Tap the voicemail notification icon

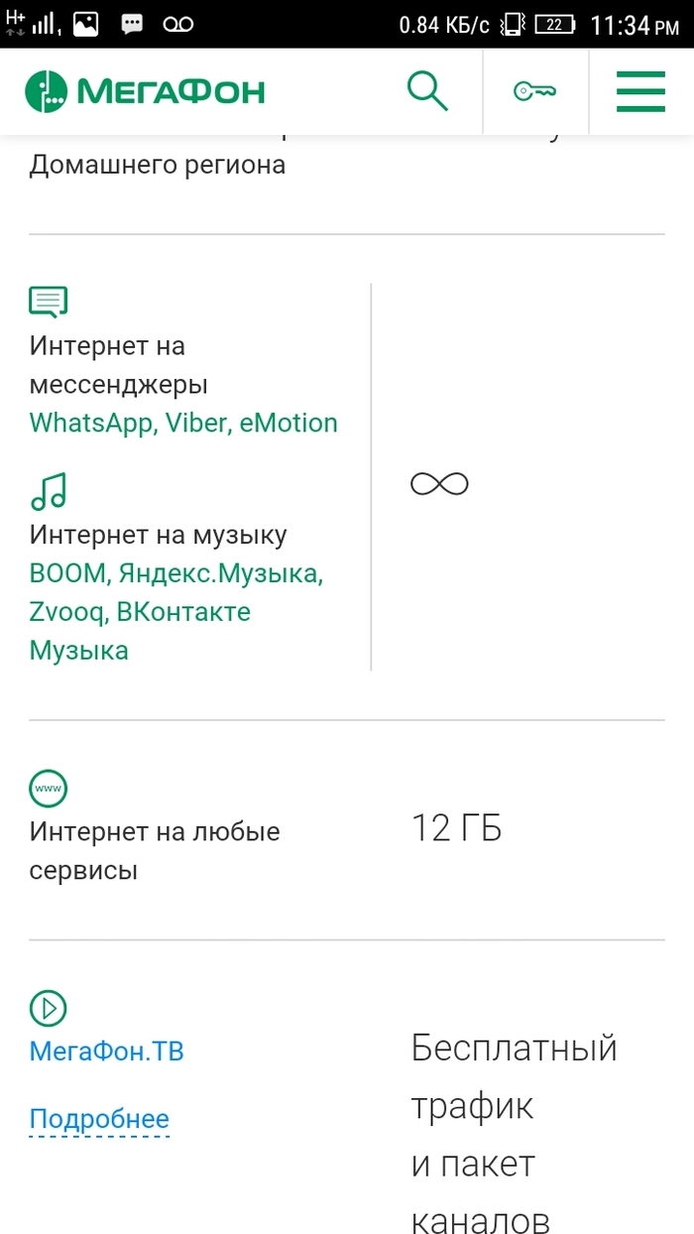178,25
